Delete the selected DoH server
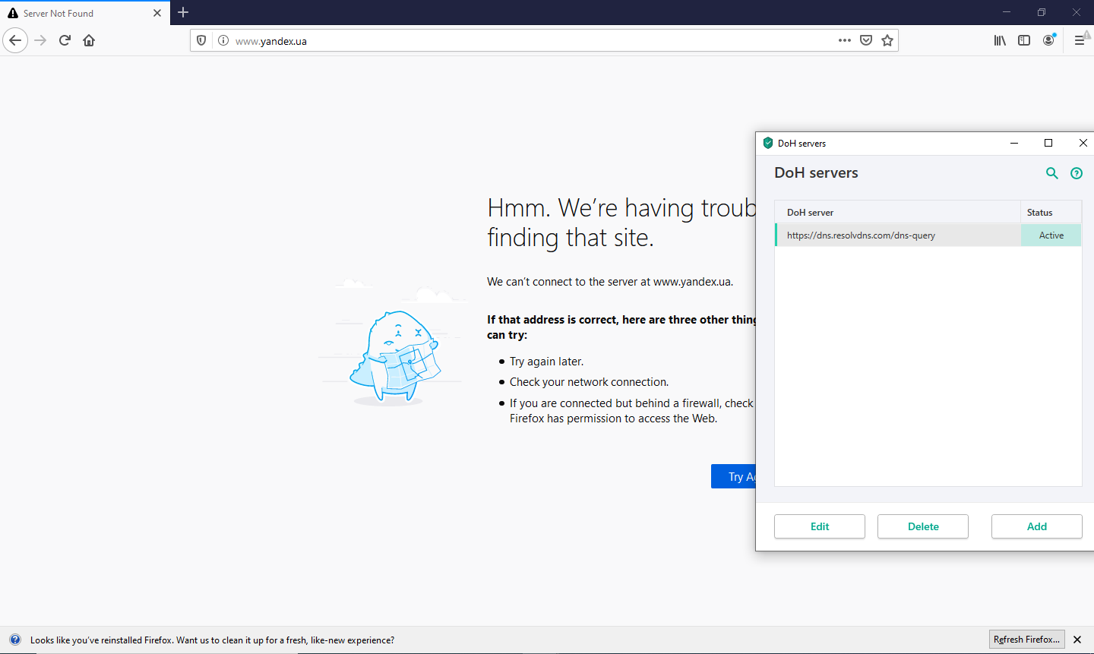 click(x=923, y=526)
